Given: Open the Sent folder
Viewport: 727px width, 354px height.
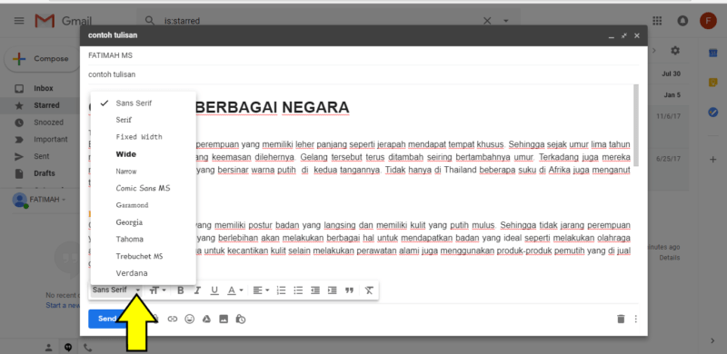Looking at the screenshot, I should (x=41, y=156).
